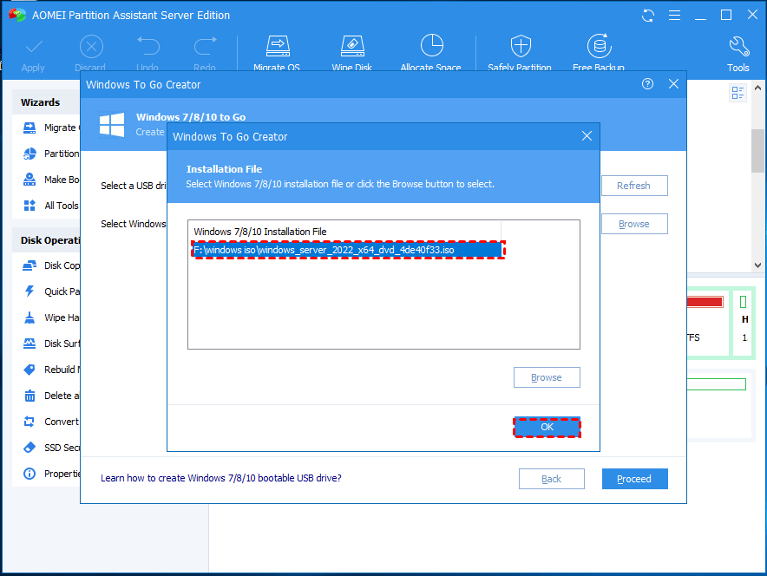Image resolution: width=767 pixels, height=576 pixels.
Task: Select SSD Secure Erase sidebar item
Action: click(51, 448)
